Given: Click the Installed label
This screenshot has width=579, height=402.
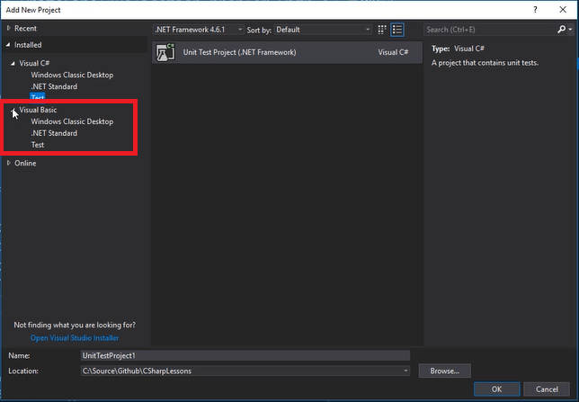Looking at the screenshot, I should point(28,45).
